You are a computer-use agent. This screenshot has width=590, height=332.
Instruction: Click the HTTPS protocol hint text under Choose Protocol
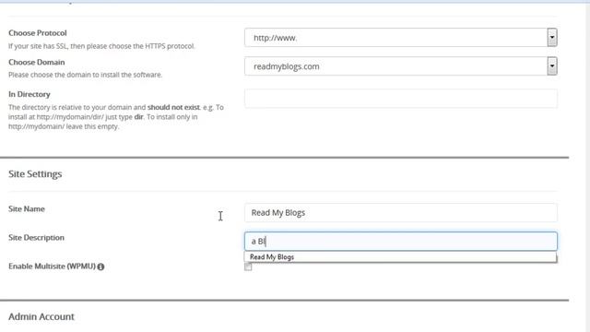click(x=101, y=46)
